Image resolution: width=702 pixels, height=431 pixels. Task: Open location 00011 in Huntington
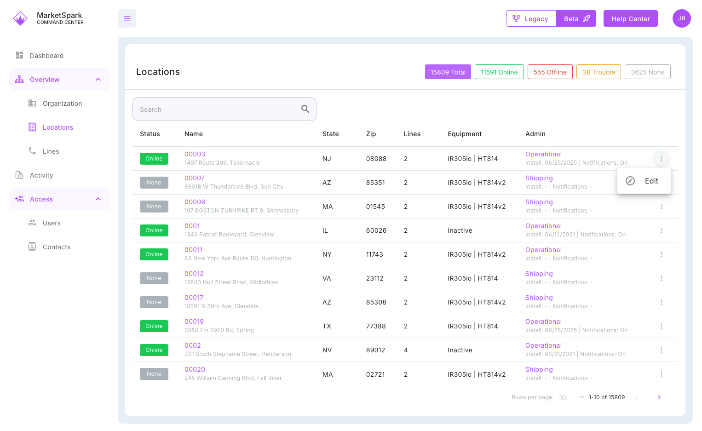tap(193, 249)
